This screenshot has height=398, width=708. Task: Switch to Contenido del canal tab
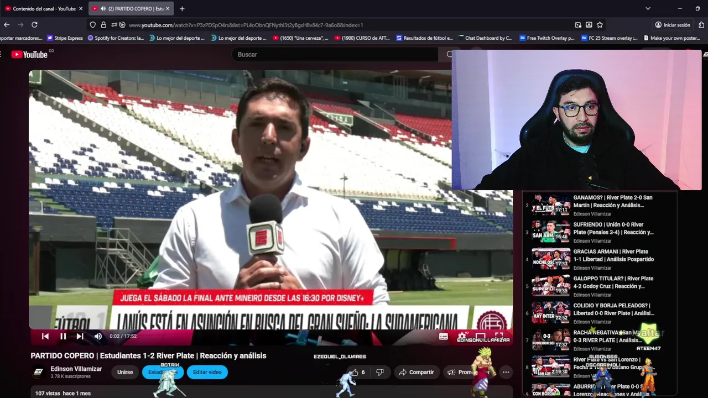43,9
